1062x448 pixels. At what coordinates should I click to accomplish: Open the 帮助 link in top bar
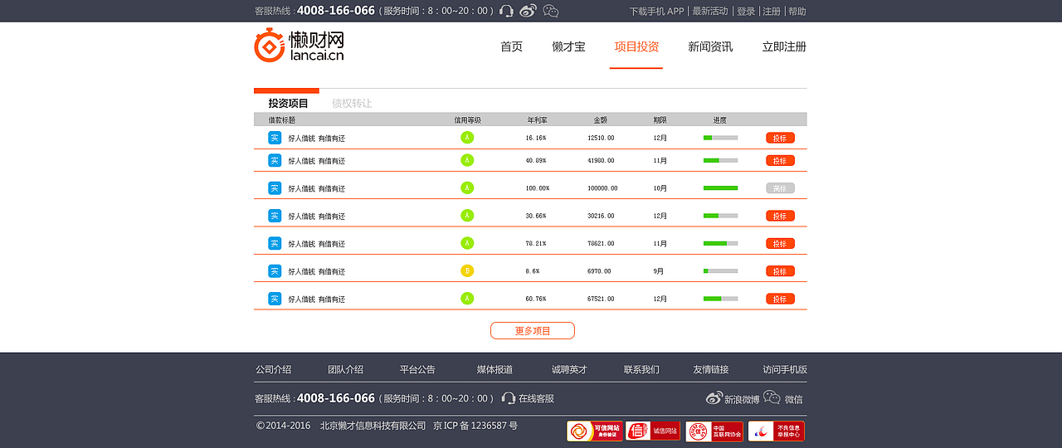point(797,11)
